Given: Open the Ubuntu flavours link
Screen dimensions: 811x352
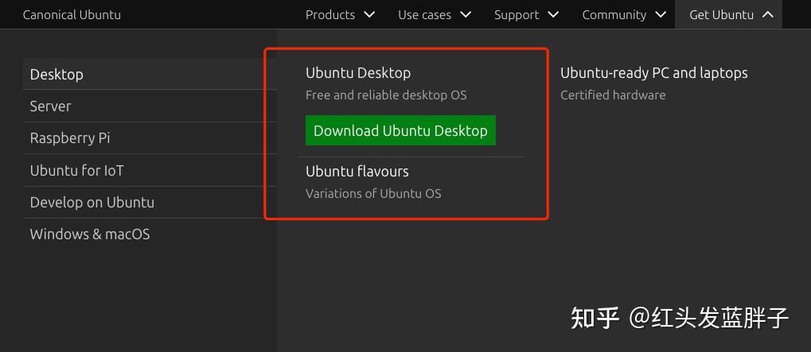Looking at the screenshot, I should 357,172.
